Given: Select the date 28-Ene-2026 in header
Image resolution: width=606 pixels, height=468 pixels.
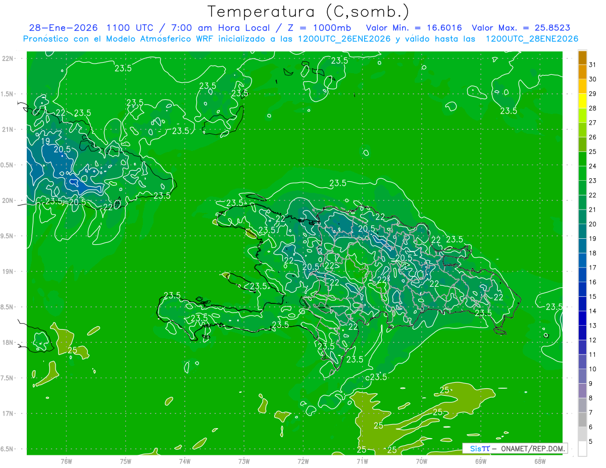Looking at the screenshot, I should (63, 28).
